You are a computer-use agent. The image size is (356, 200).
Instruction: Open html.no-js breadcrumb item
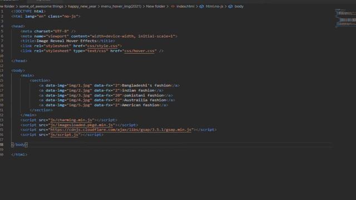[x=214, y=6]
